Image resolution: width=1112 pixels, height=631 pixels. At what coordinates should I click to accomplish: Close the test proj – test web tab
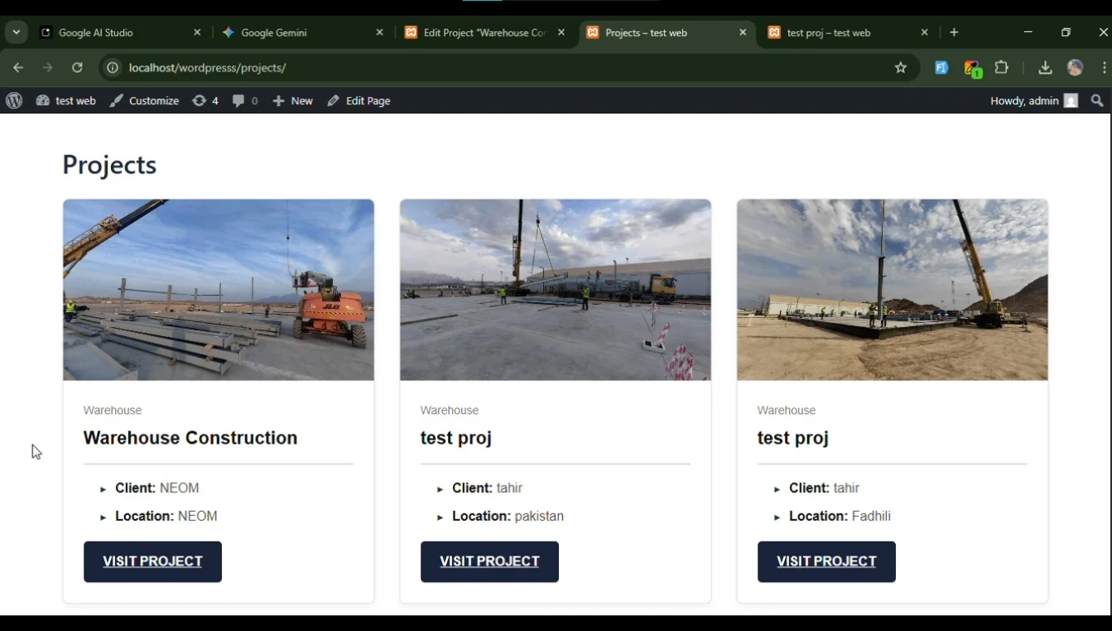click(925, 33)
